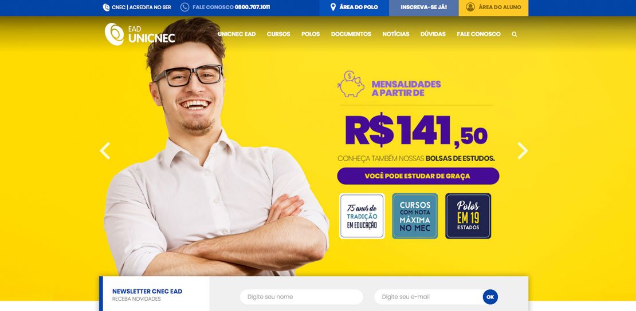
Task: Submit newsletter with the OK button
Action: tap(490, 297)
